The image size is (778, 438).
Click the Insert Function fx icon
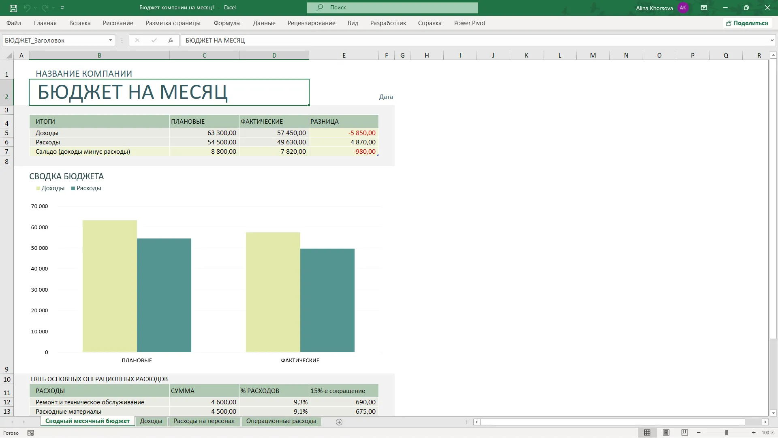[171, 41]
